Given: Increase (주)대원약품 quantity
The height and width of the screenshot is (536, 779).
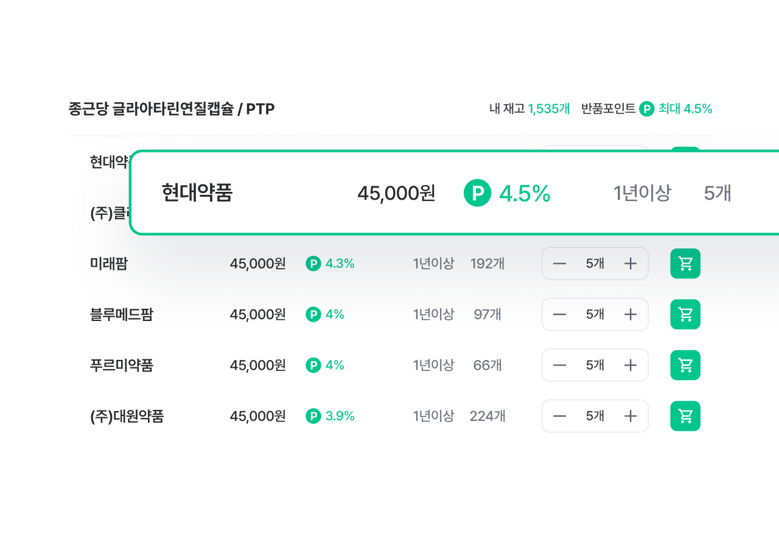Looking at the screenshot, I should tap(631, 416).
